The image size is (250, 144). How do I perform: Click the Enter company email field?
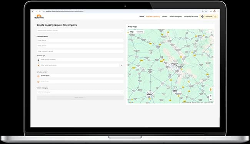(80, 51)
